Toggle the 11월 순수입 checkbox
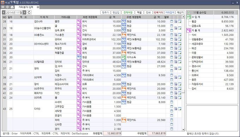 coord(189,13)
